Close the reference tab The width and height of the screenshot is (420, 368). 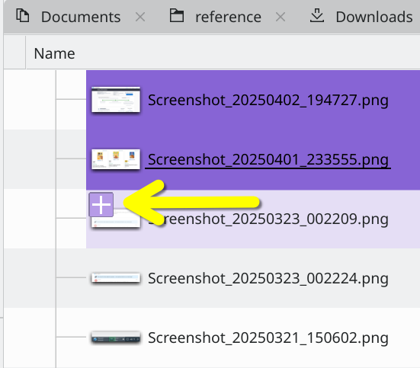pos(281,17)
